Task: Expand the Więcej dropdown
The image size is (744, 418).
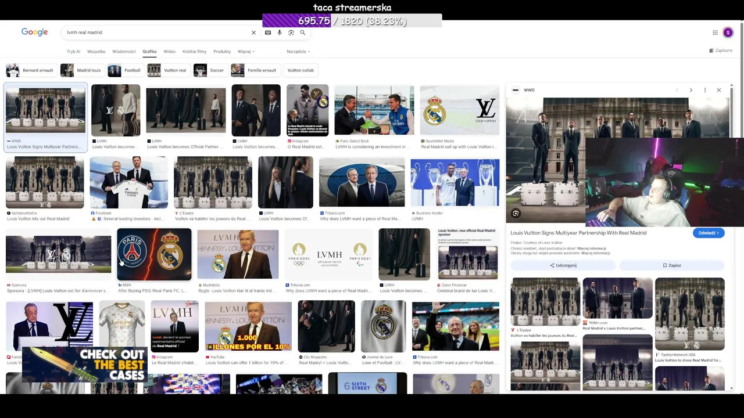Action: (245, 52)
